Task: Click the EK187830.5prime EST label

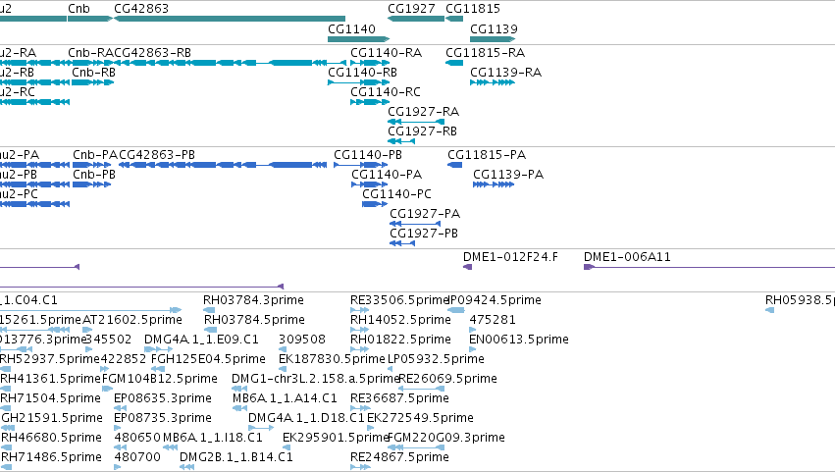Action: point(332,359)
